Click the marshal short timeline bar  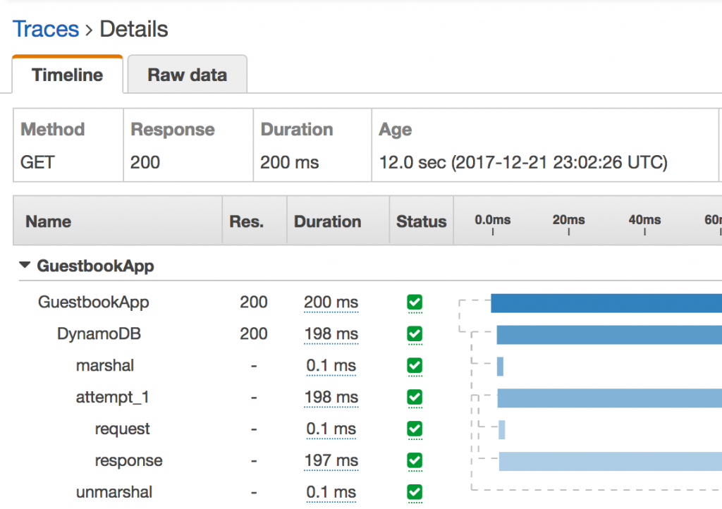point(500,367)
